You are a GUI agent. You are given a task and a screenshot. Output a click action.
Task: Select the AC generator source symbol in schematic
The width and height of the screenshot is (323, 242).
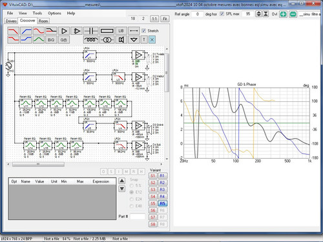pyautogui.click(x=9, y=66)
